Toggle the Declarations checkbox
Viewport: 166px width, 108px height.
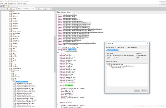(137, 55)
